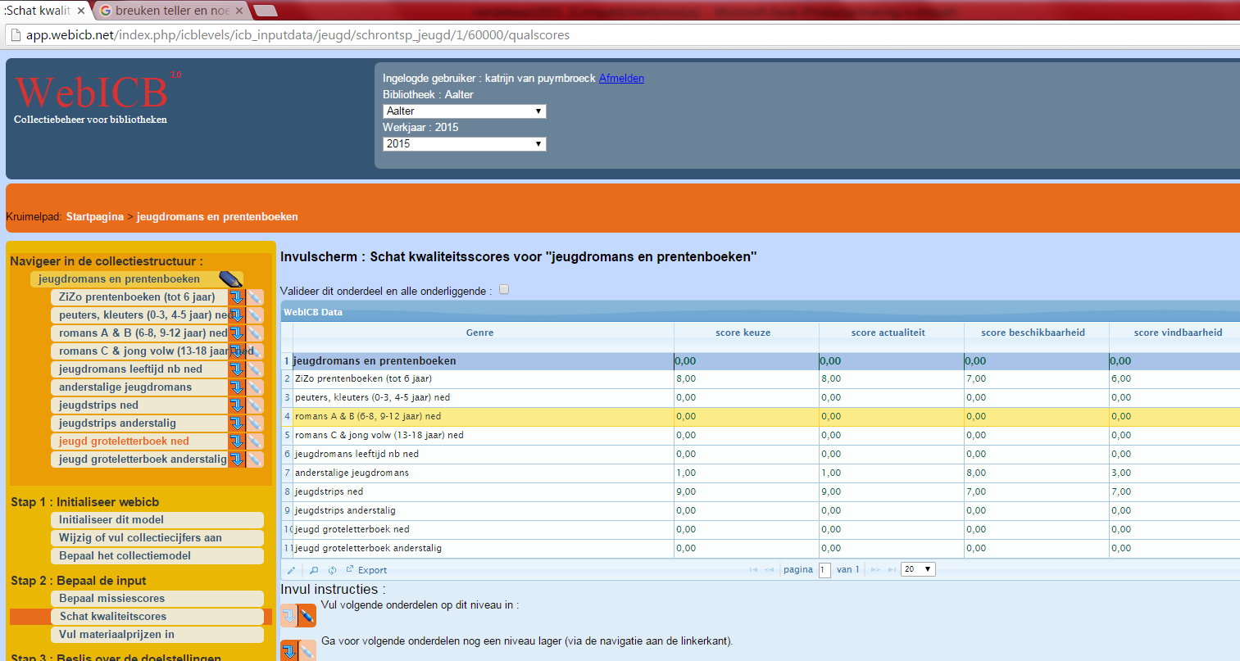Image resolution: width=1240 pixels, height=661 pixels.
Task: Sort by 'score beschikbaarheid' column header
Action: point(1036,333)
